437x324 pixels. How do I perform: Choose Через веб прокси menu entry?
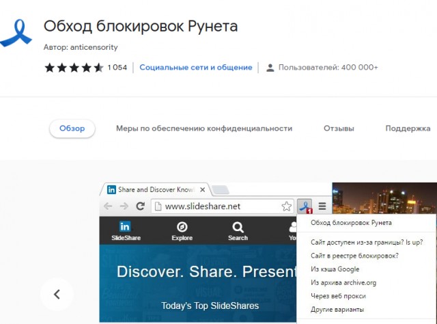coord(338,296)
